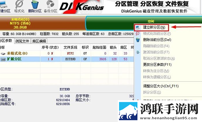The image size is (202, 122).
Task: Click the Format (格式化) toolbar icon
Action: [x=19, y=6]
